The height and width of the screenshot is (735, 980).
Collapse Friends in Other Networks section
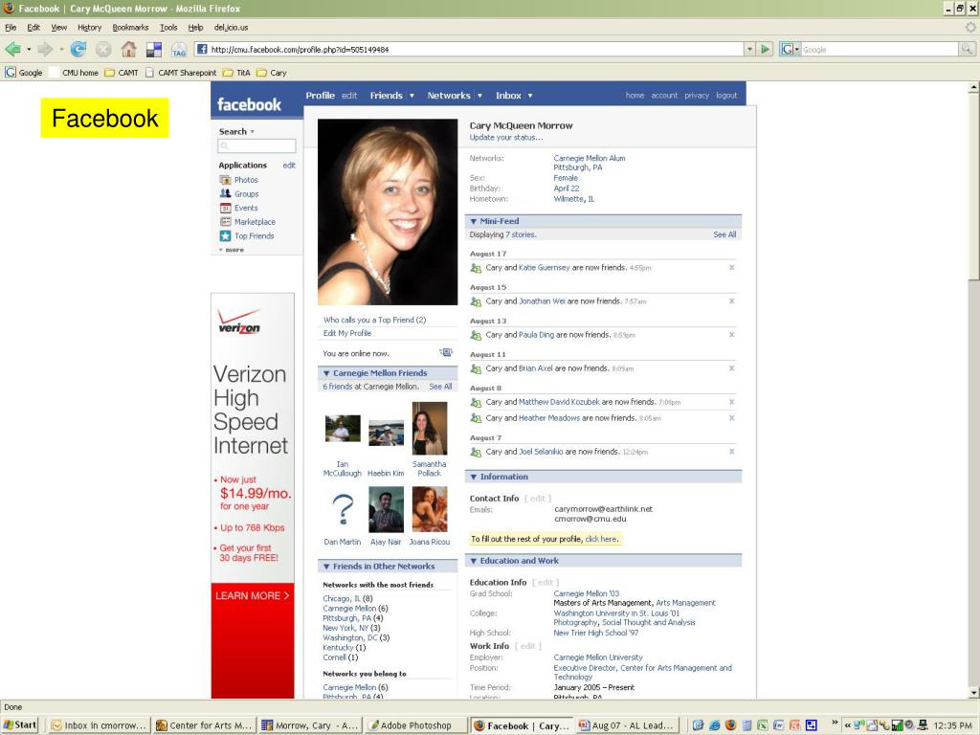coord(326,567)
